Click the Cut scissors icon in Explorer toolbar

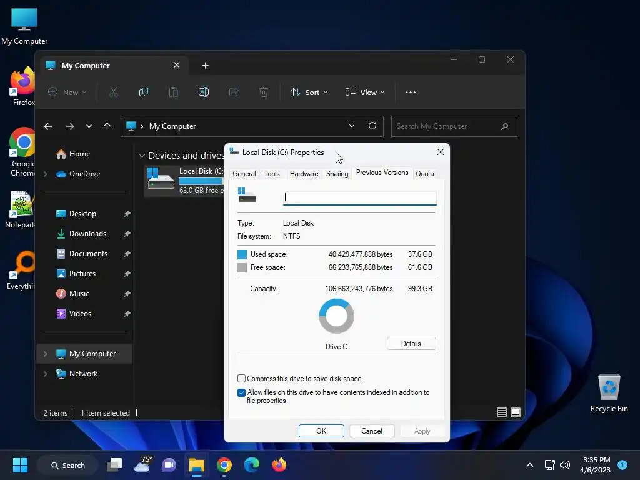click(x=114, y=92)
